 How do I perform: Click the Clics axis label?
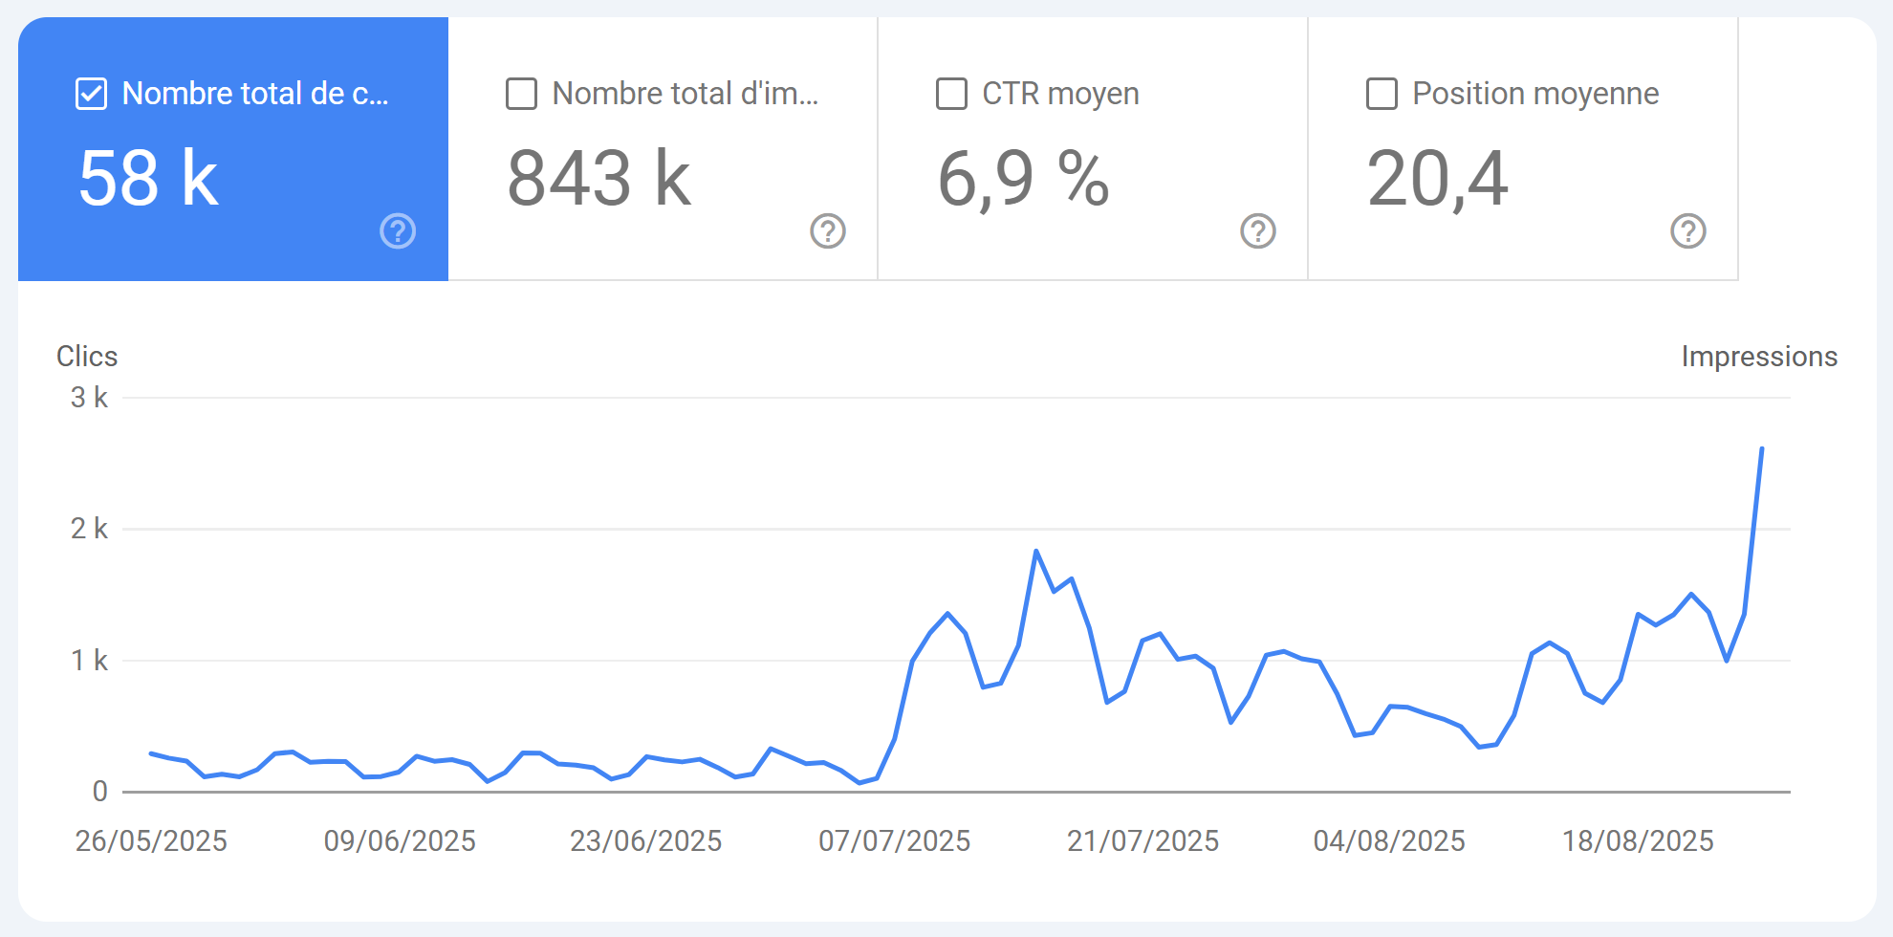[x=87, y=356]
